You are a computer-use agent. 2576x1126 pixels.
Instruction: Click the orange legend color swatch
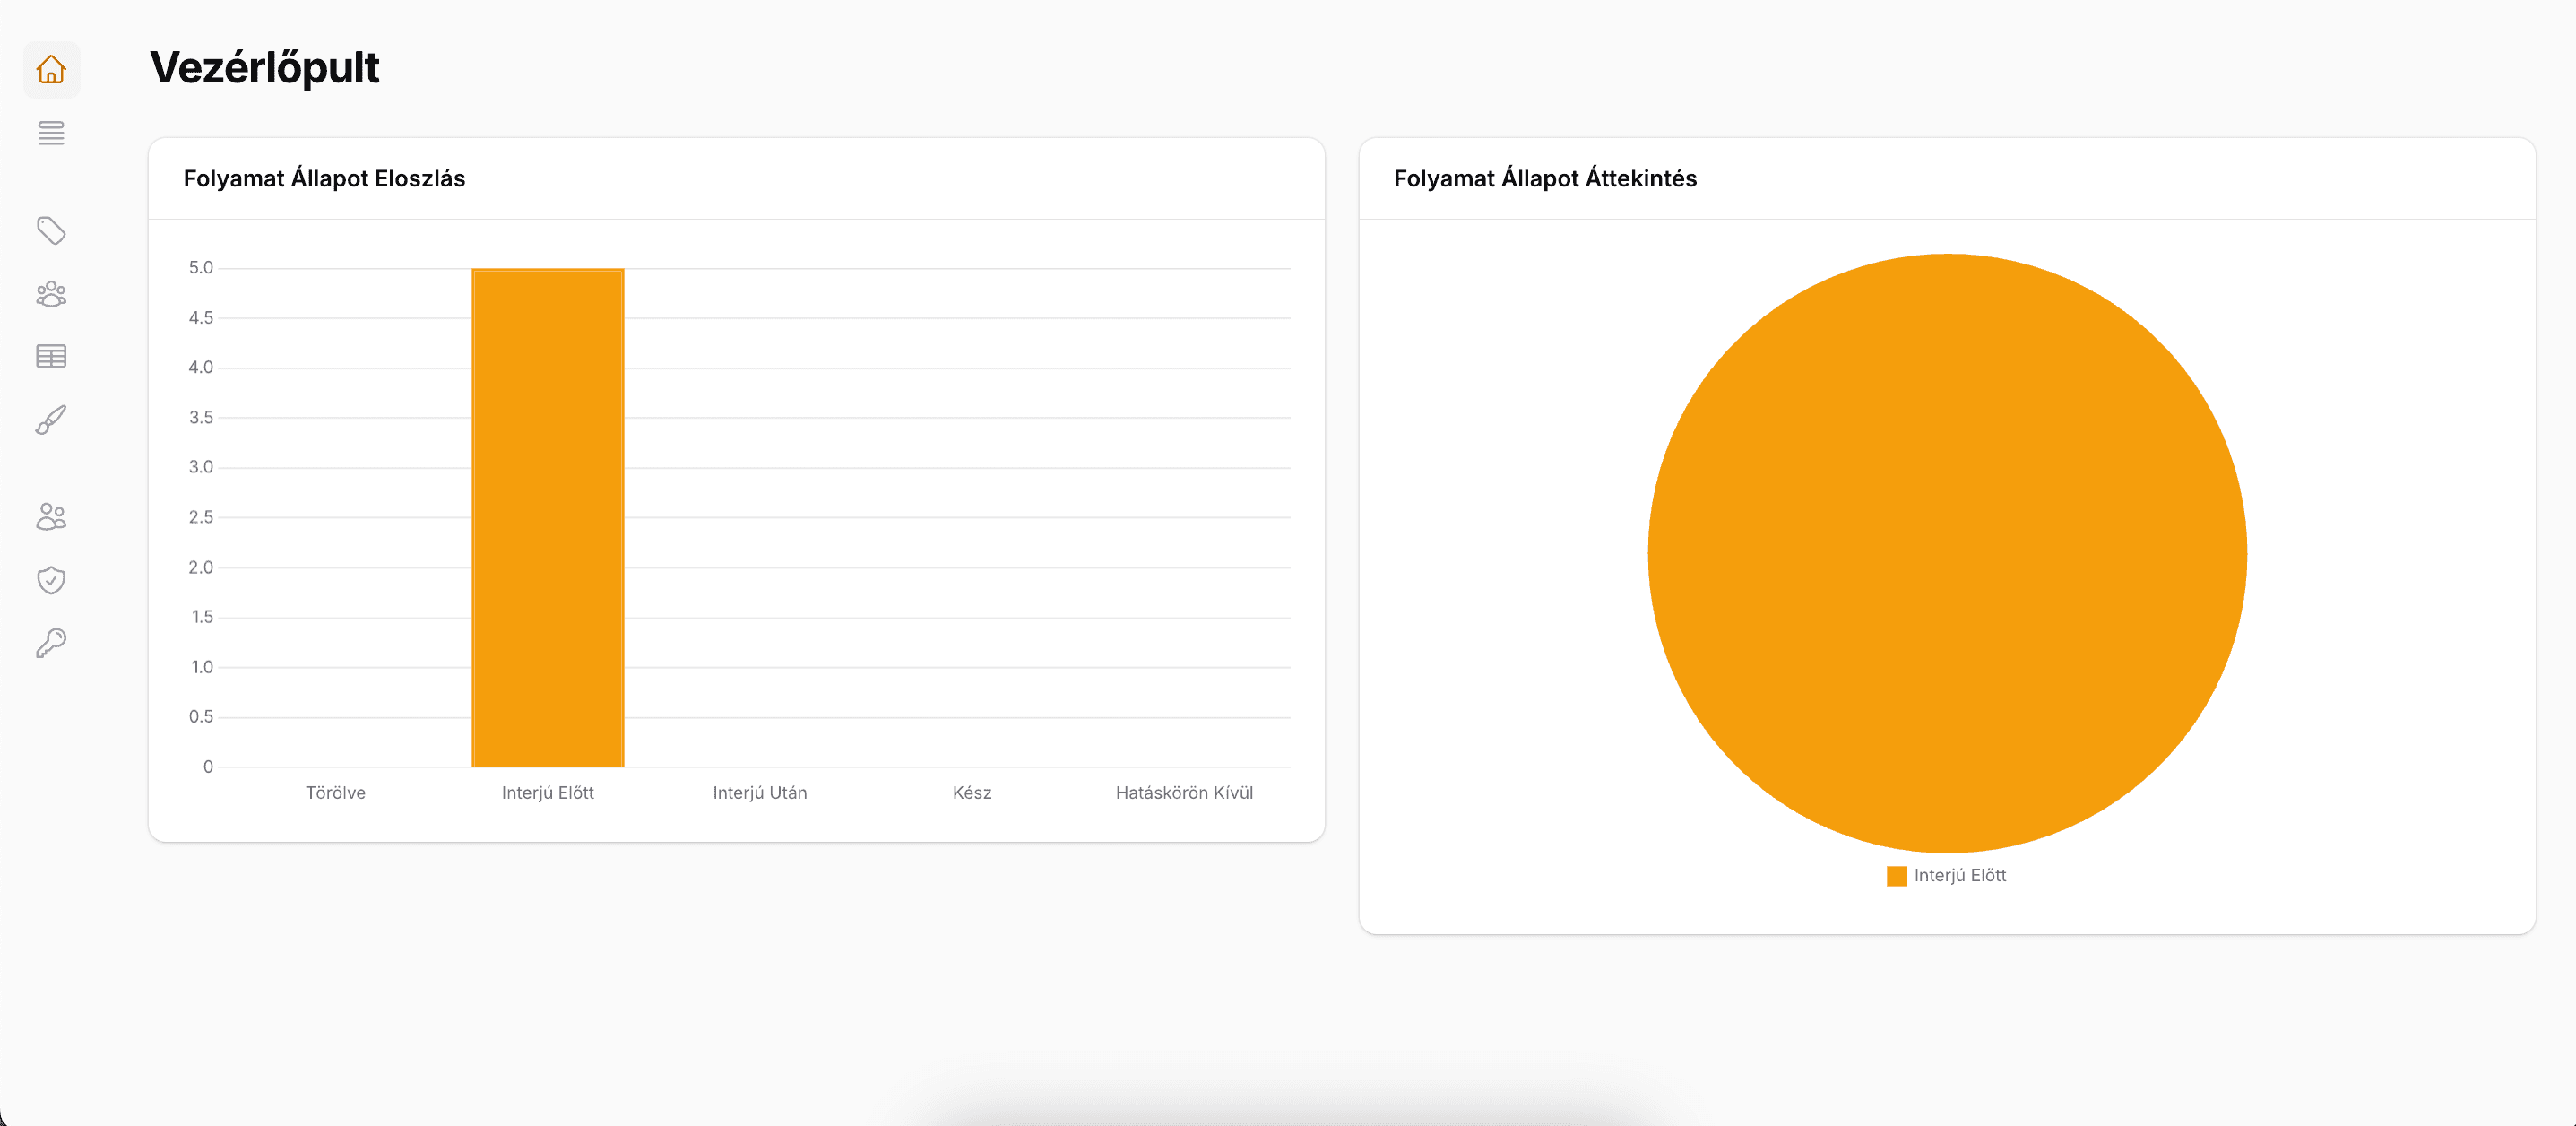[1897, 875]
